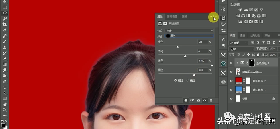Switch to the 通道 tab
Viewport: 280px width, 129px height.
242,35
